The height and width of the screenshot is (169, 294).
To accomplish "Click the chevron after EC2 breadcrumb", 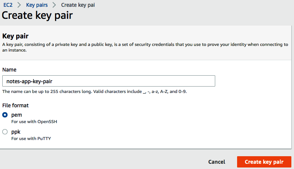I will (x=19, y=5).
